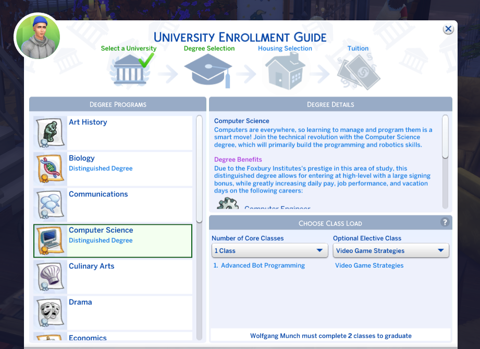Click the Degree Programs panel header
The height and width of the screenshot is (349, 480).
click(x=118, y=104)
